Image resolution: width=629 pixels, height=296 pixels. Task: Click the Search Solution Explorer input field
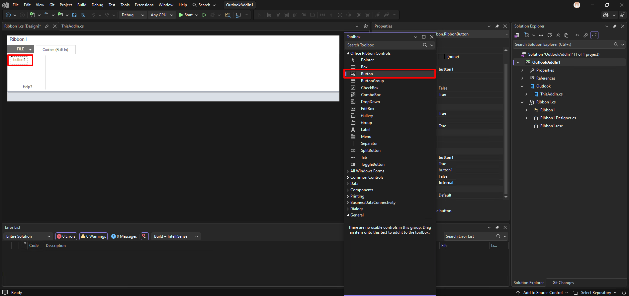563,44
